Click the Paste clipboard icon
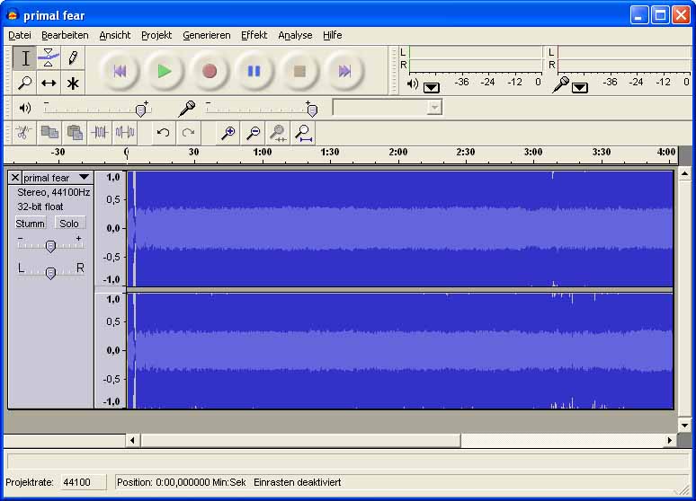 click(75, 132)
